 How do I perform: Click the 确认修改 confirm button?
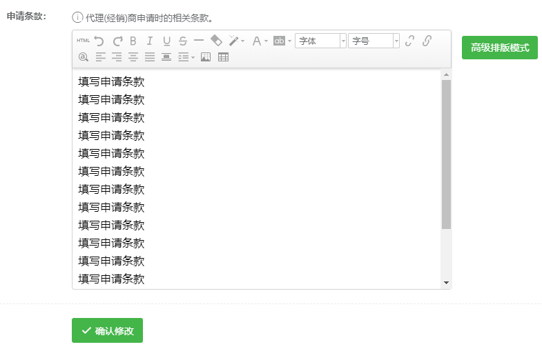click(x=107, y=330)
